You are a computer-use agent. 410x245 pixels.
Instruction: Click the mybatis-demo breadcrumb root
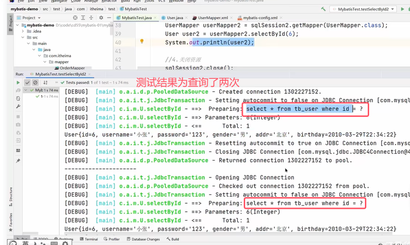24,9
